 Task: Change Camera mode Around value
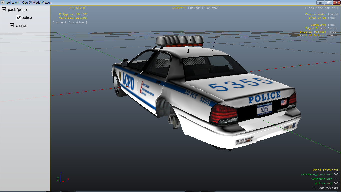pyautogui.click(x=333, y=14)
